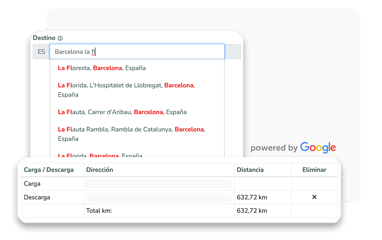This screenshot has width=382, height=240.
Task: Click the Carga / Descarga column header
Action: click(x=49, y=170)
